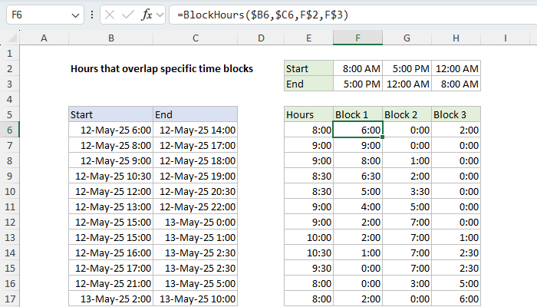The width and height of the screenshot is (537, 307).
Task: Select row 14 header
Action: point(9,253)
